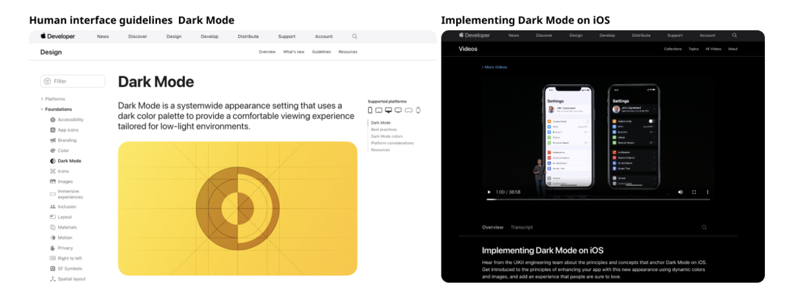Click the filter icon inside the Filter field
This screenshot has height=302, width=792.
48,81
